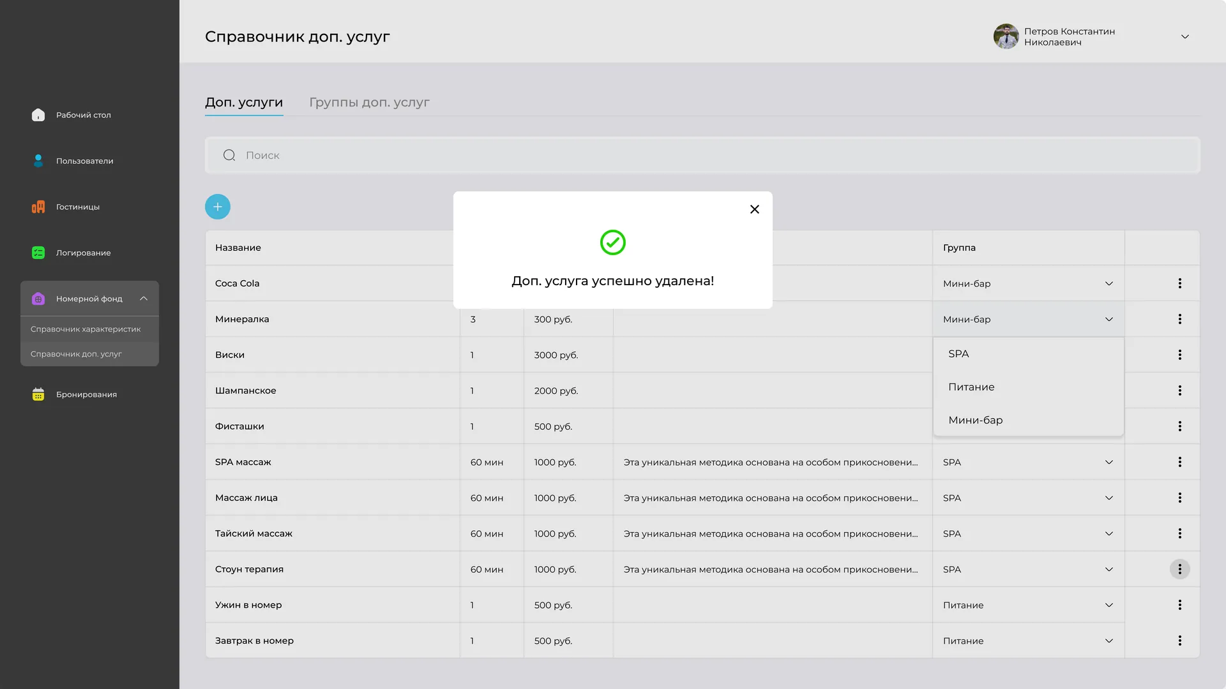Collapse the Номерной фонд sidebar section
Image resolution: width=1226 pixels, height=689 pixels.
[144, 299]
